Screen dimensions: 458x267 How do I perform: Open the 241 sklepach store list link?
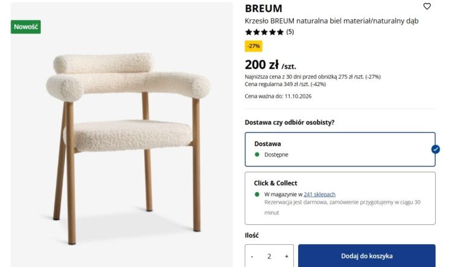(319, 194)
